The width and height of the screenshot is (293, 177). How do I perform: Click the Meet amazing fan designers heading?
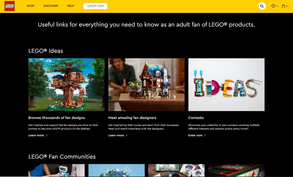(132, 118)
